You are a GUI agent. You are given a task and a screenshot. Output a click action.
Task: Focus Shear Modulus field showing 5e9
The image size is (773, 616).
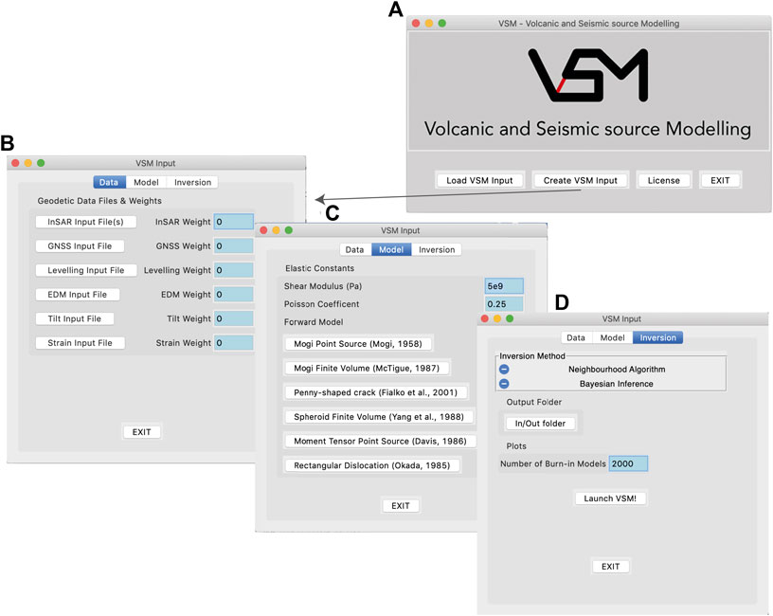pyautogui.click(x=504, y=286)
